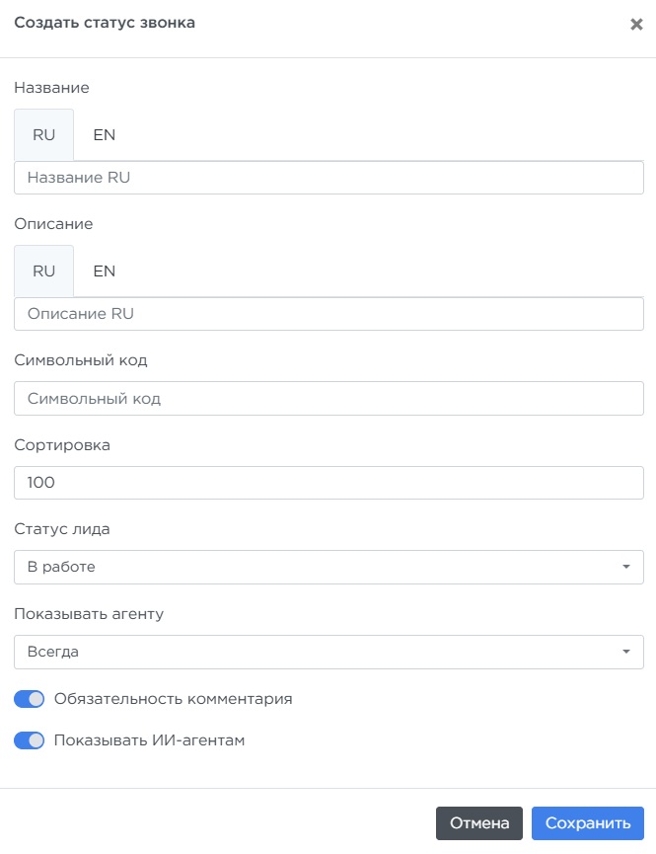The image size is (656, 854).
Task: Switch to EN tab under Описание
Action: pyautogui.click(x=104, y=272)
